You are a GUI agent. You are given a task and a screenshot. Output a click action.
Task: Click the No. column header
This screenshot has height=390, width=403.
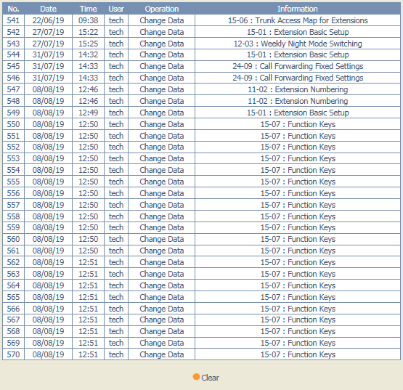click(x=13, y=9)
